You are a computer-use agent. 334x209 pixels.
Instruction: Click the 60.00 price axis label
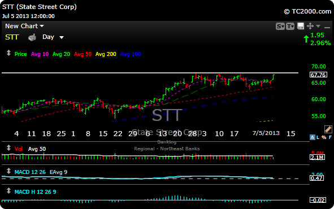point(319,99)
